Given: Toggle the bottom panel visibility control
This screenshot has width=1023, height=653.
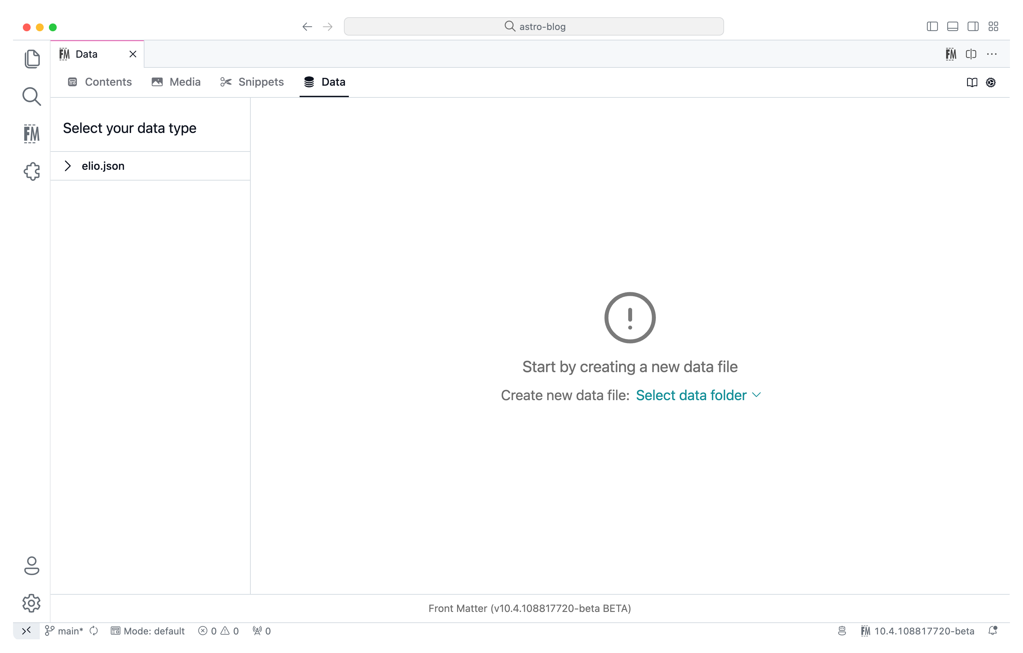Looking at the screenshot, I should (953, 26).
